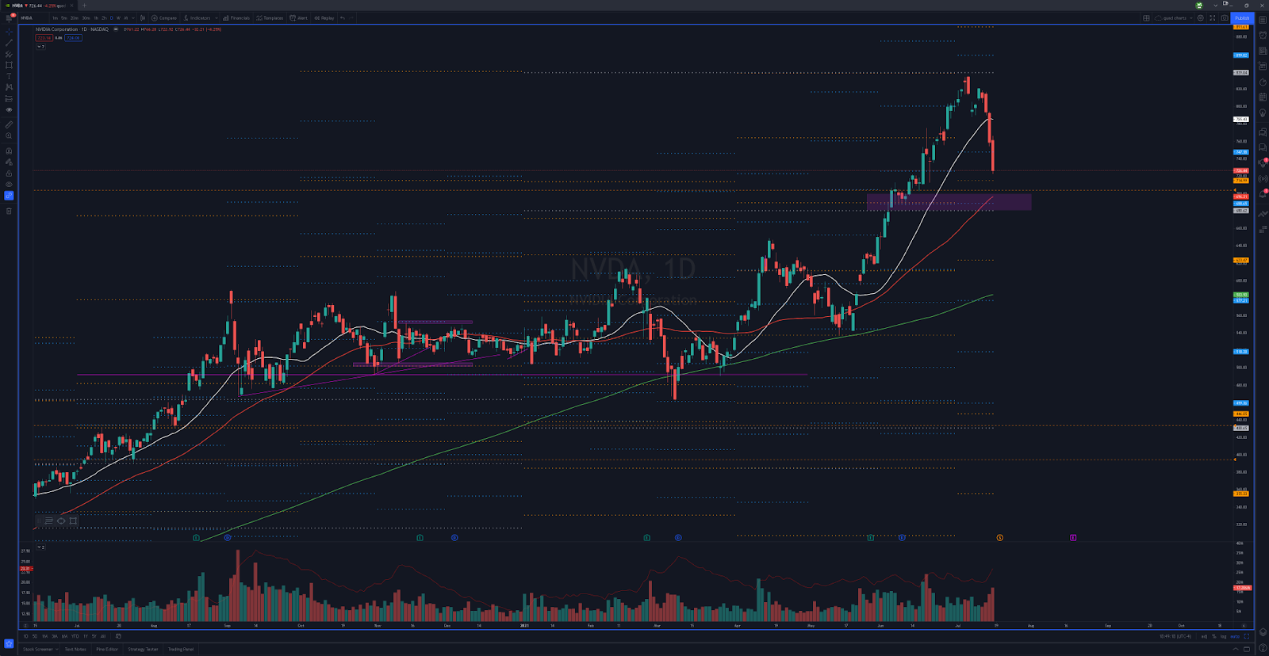This screenshot has height=656, width=1269.
Task: Select the trend line drawing tool
Action: (x=9, y=43)
